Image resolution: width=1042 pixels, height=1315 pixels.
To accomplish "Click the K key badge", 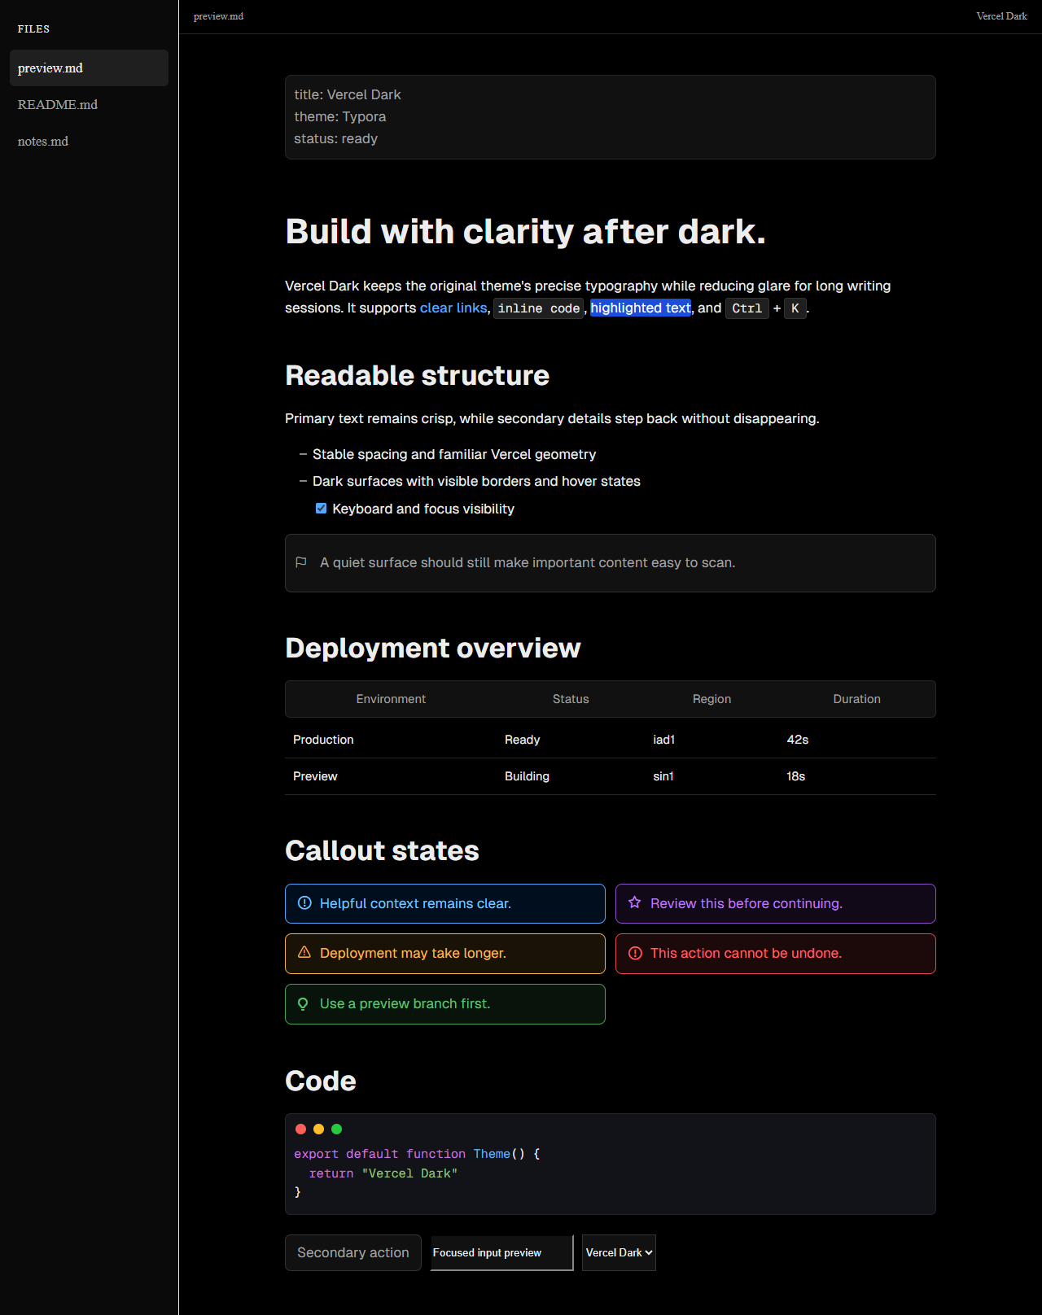I will pos(795,308).
